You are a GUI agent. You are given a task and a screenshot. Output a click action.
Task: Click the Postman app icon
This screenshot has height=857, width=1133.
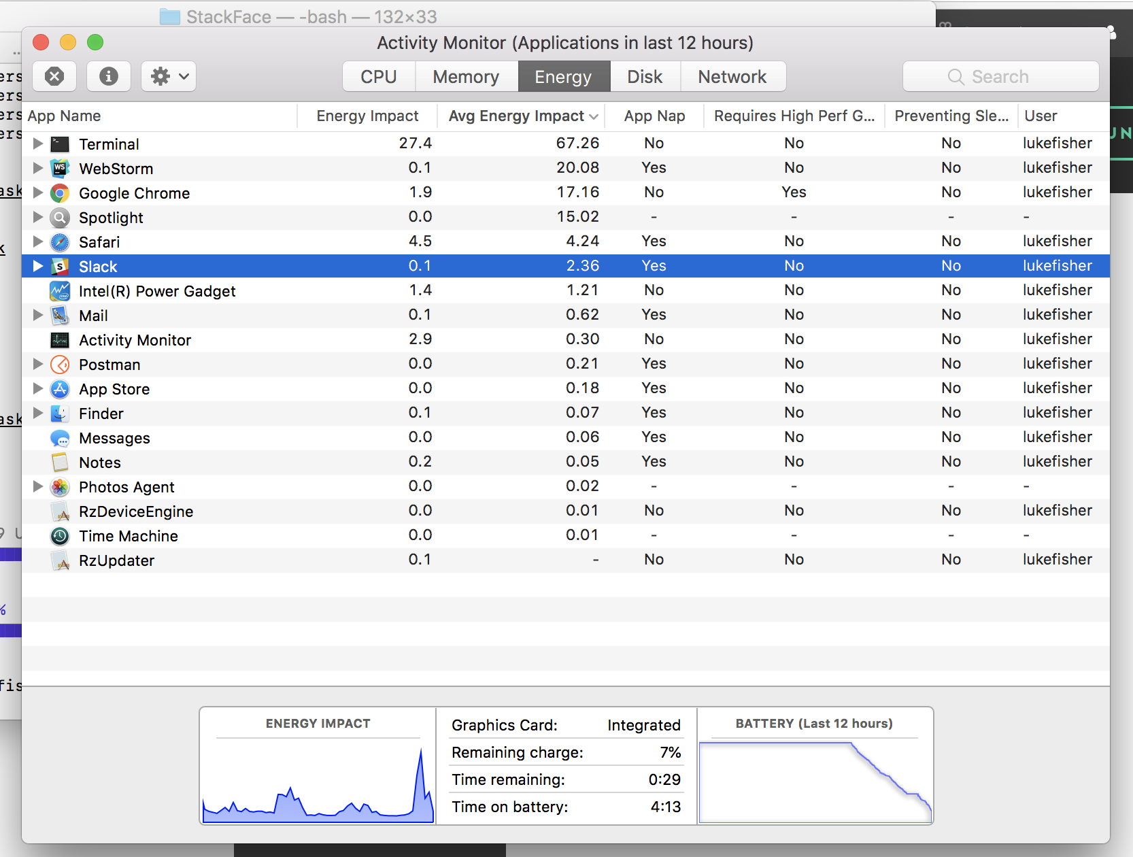pos(60,365)
